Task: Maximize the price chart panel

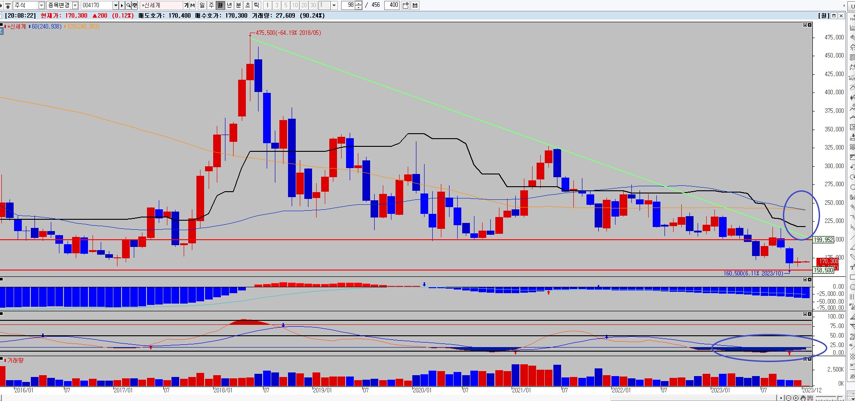Action: click(805, 25)
